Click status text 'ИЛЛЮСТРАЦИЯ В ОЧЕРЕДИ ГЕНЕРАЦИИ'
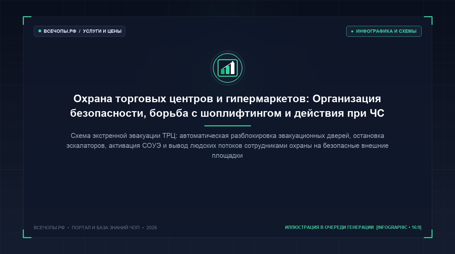Image resolution: width=455 pixels, height=254 pixels. (x=329, y=227)
